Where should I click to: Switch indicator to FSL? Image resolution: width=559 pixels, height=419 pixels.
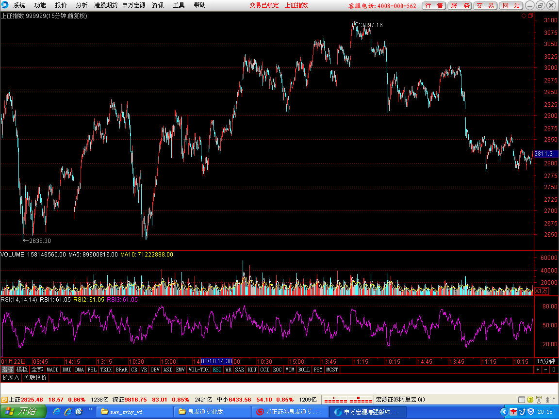tap(92, 370)
